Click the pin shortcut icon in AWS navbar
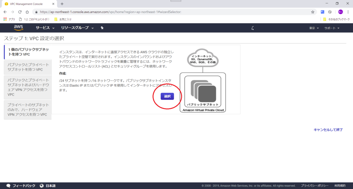The image size is (353, 189). [x=102, y=28]
